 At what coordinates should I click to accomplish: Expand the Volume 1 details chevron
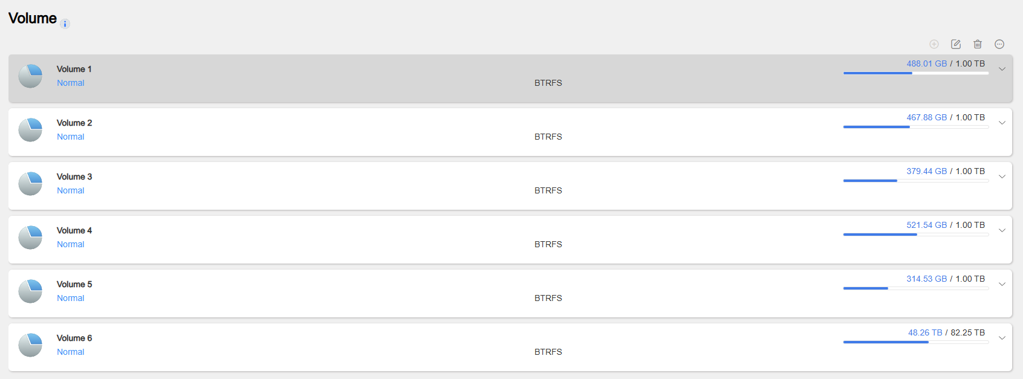(1002, 69)
